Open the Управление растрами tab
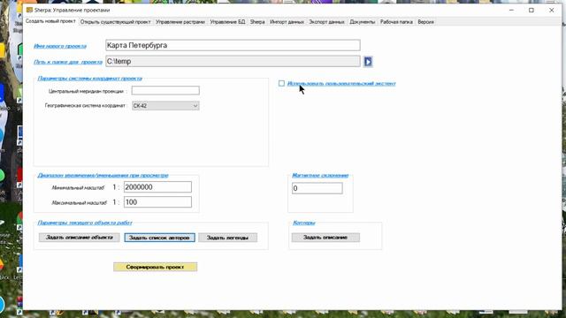This screenshot has height=318, width=566. [180, 21]
